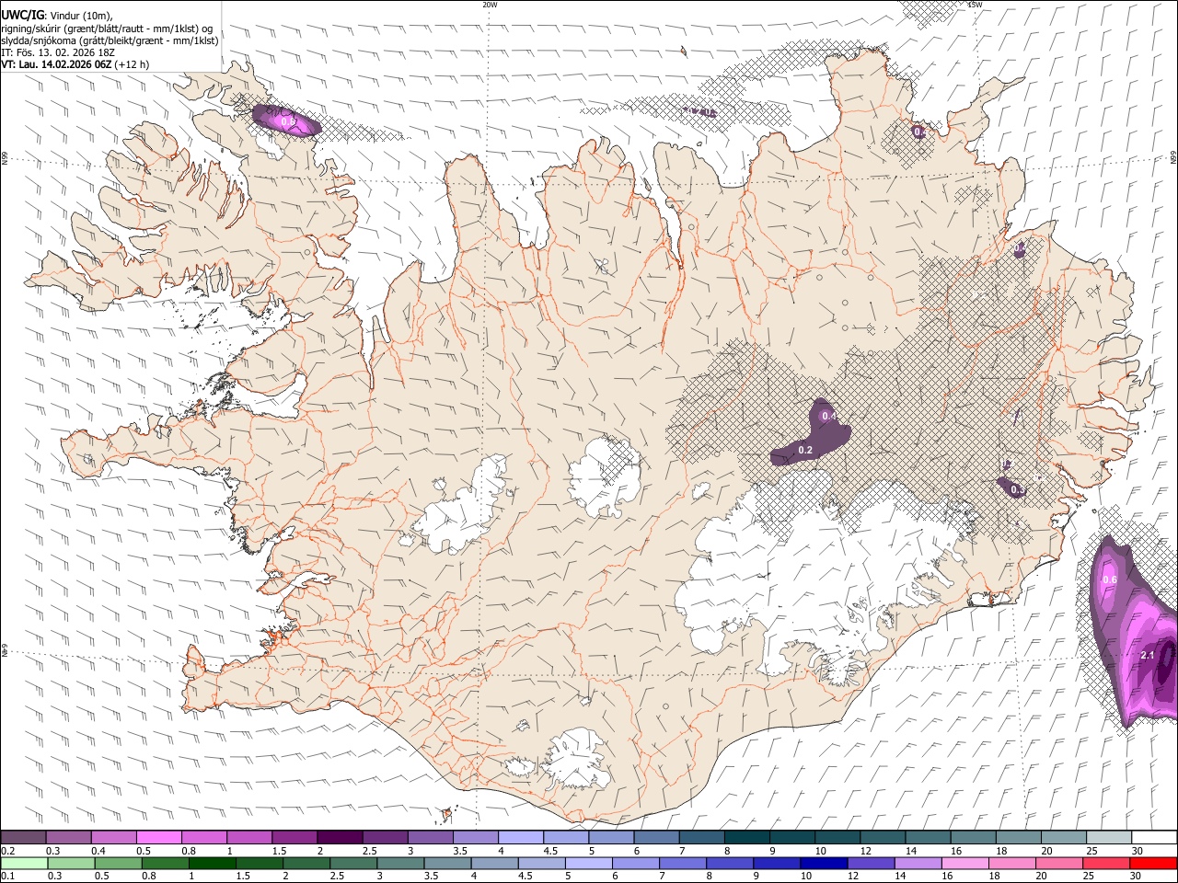This screenshot has height=883, width=1178.
Task: Click the 'slydda/snjókoma' description line
Action: point(110,40)
